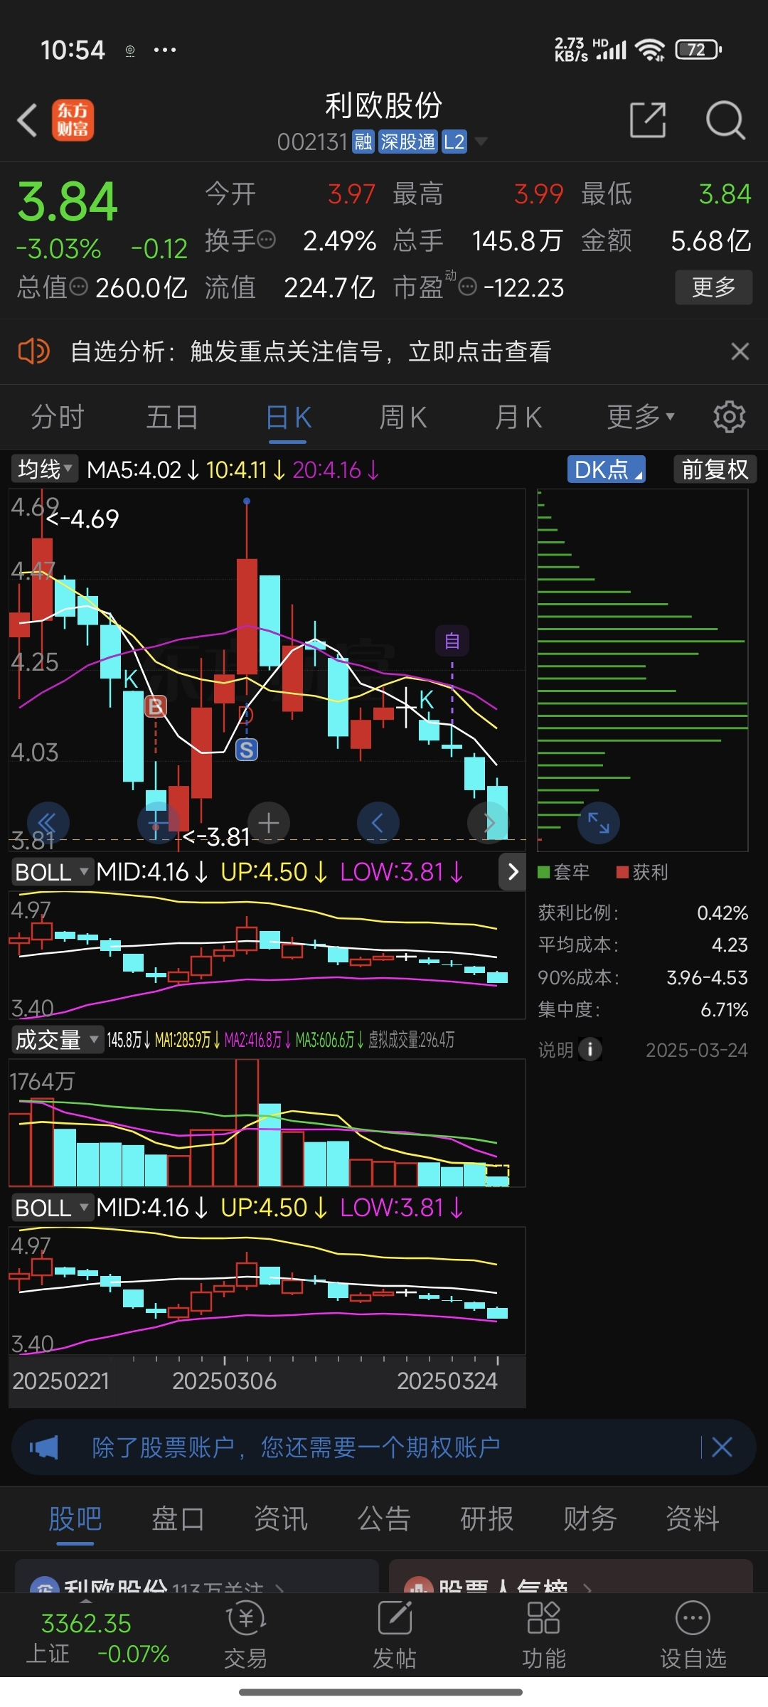The width and height of the screenshot is (768, 1707).
Task: Tap 设自选 to add to watchlist
Action: pos(693,1636)
